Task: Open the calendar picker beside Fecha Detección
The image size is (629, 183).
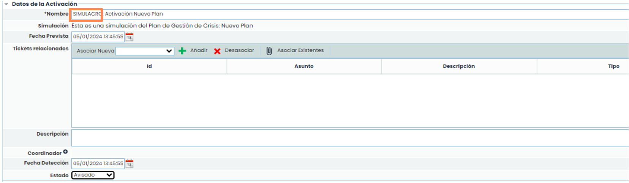Action: tap(130, 164)
